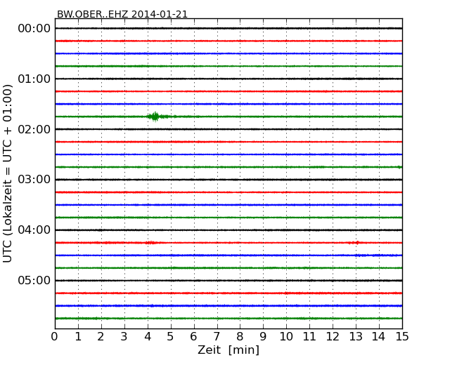Select the 00:00 time label

[34, 29]
